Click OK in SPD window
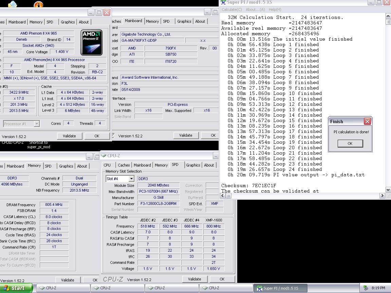This screenshot has width=391, height=293. coord(222,279)
